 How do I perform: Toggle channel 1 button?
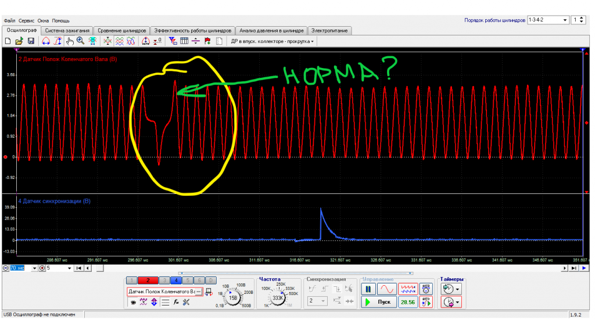coord(131,280)
